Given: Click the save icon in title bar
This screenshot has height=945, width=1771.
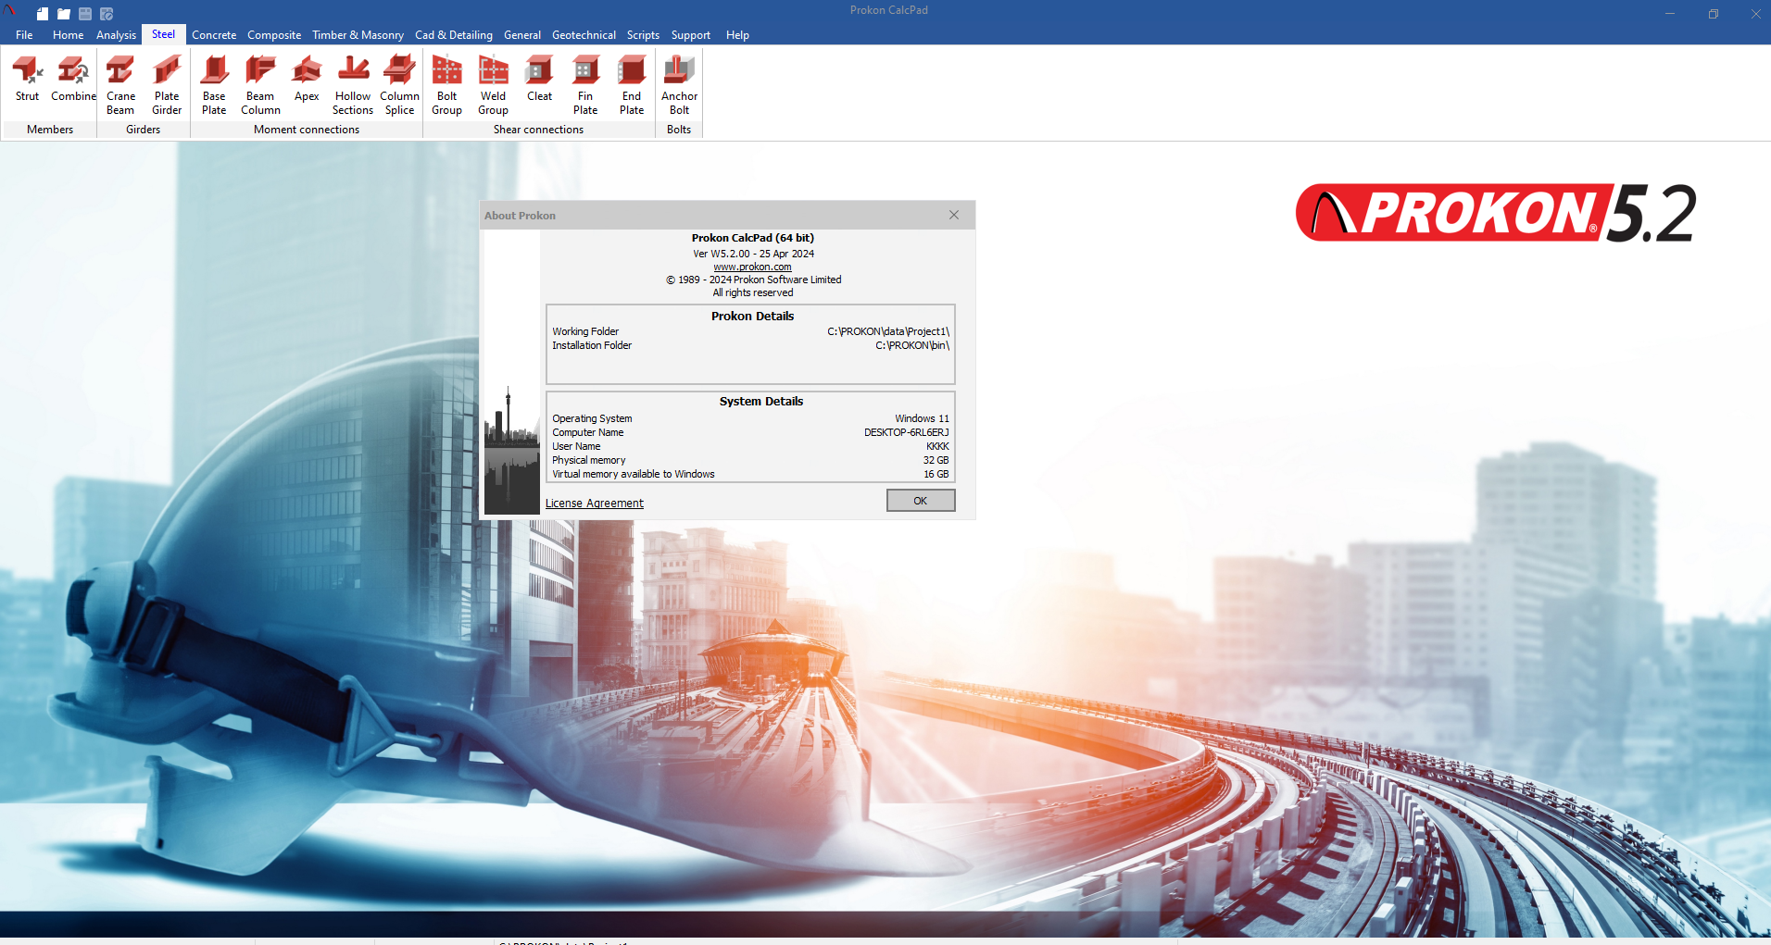Looking at the screenshot, I should [85, 14].
